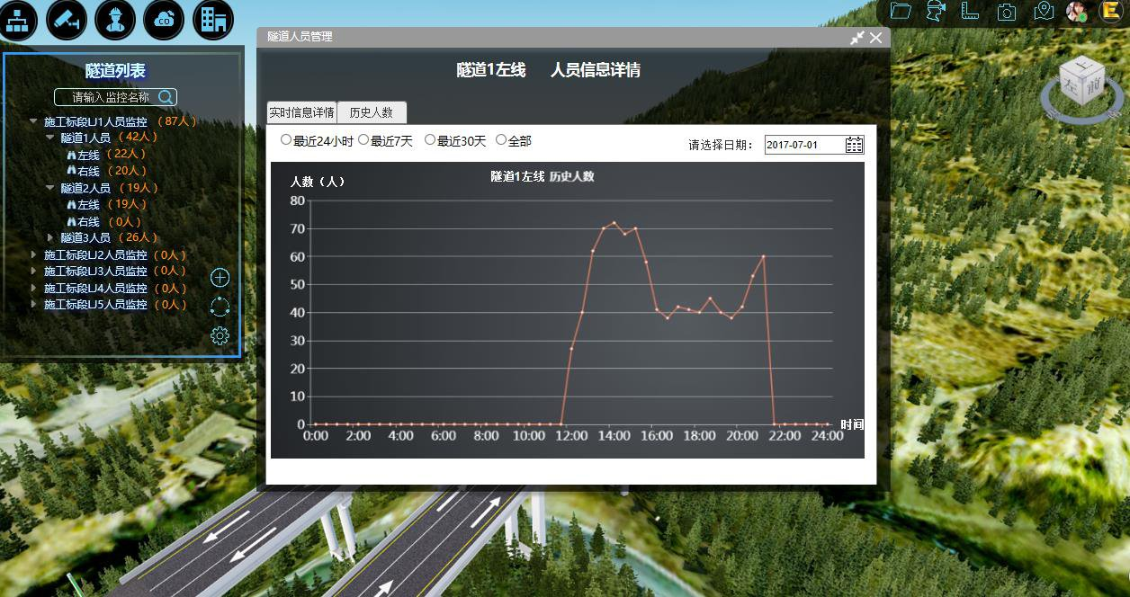The width and height of the screenshot is (1130, 597).
Task: Switch to the 历史人数 tab
Action: pyautogui.click(x=372, y=112)
